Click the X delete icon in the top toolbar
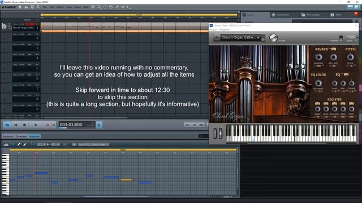Screen dimensions: 362x203 [123, 7]
